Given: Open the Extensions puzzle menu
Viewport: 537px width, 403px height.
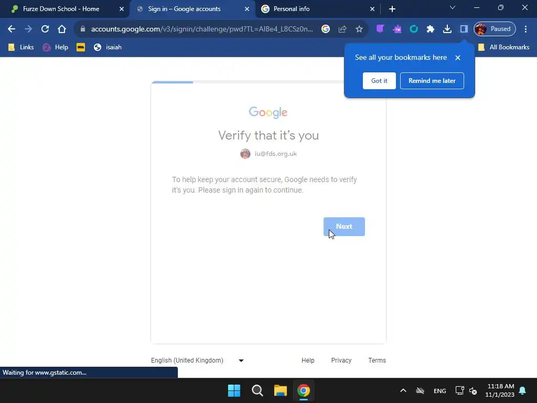Looking at the screenshot, I should (x=431, y=29).
